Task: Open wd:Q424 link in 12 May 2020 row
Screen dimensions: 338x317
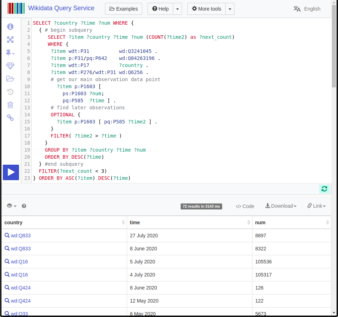Action: tap(21, 301)
